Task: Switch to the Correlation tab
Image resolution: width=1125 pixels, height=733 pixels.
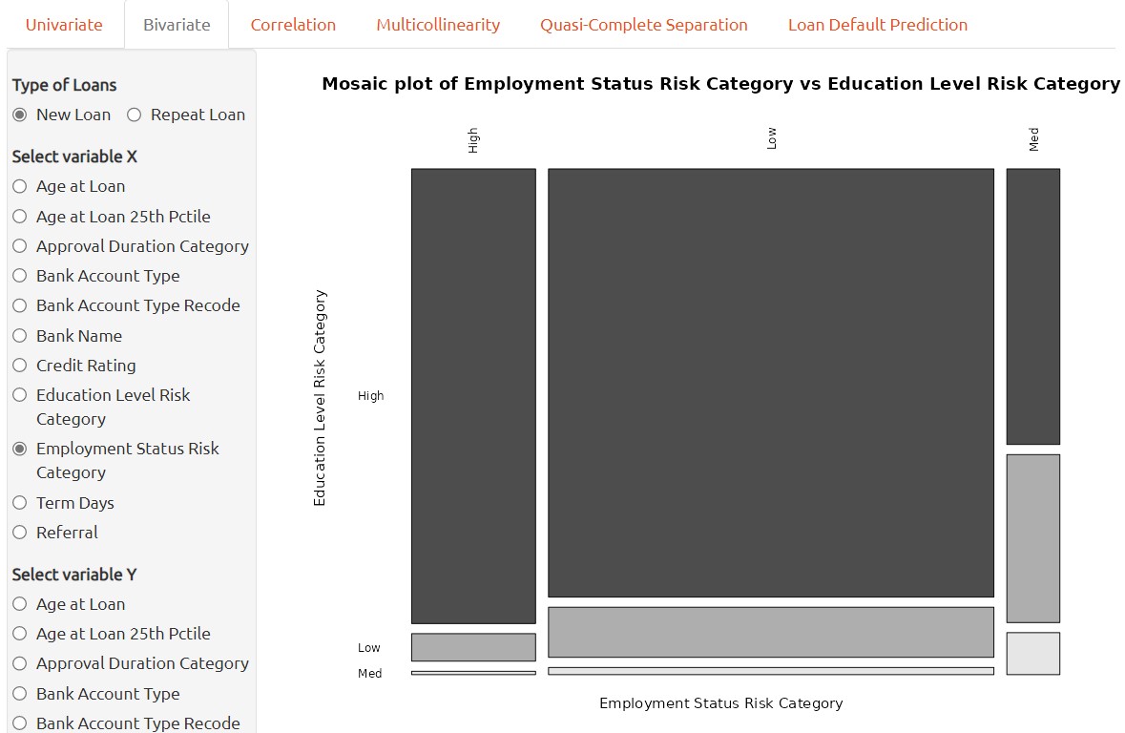Action: pyautogui.click(x=293, y=25)
